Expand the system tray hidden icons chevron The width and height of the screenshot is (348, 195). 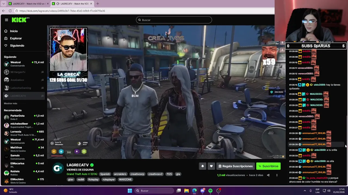pyautogui.click(x=305, y=191)
